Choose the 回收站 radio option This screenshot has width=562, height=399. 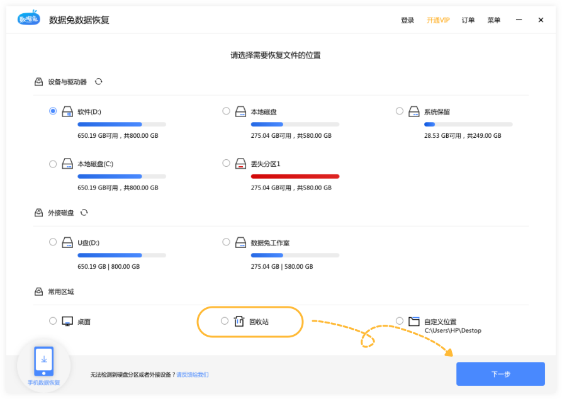225,321
